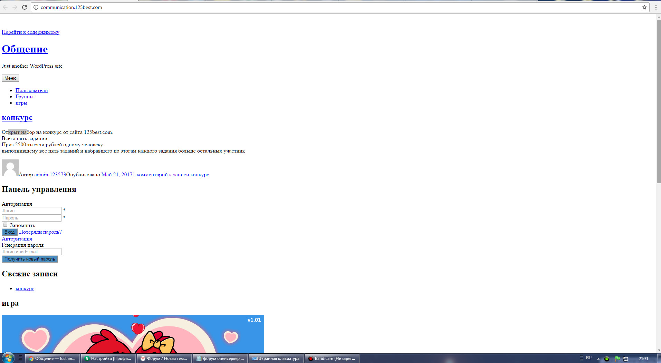Click the Windows Start orb
This screenshot has height=363, width=661.
8,358
